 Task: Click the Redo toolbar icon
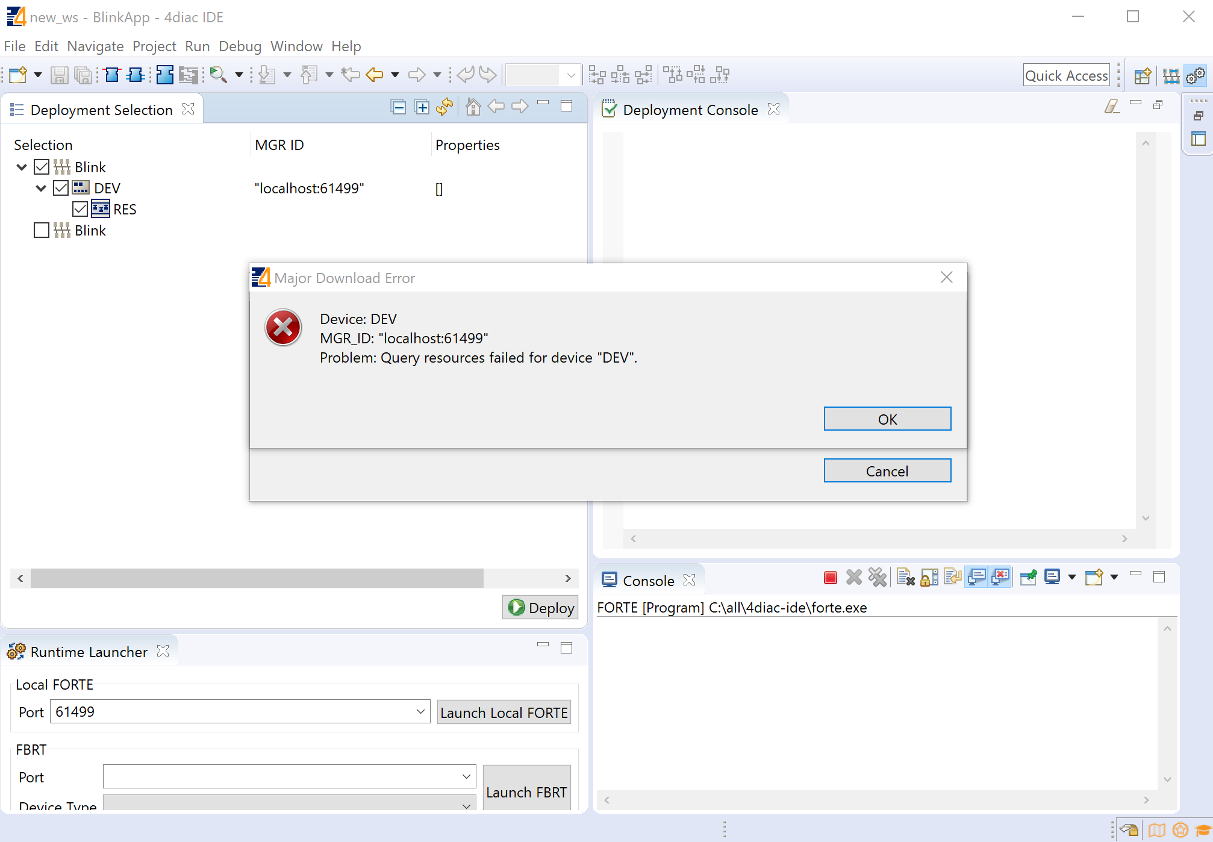[488, 75]
